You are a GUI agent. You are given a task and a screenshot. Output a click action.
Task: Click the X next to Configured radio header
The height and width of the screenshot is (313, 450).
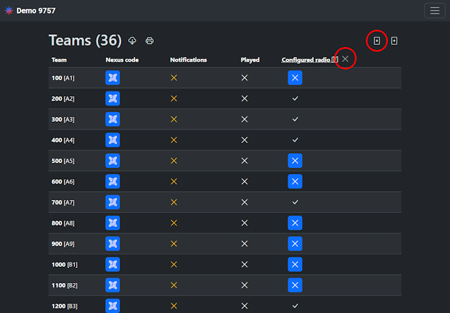coord(346,59)
